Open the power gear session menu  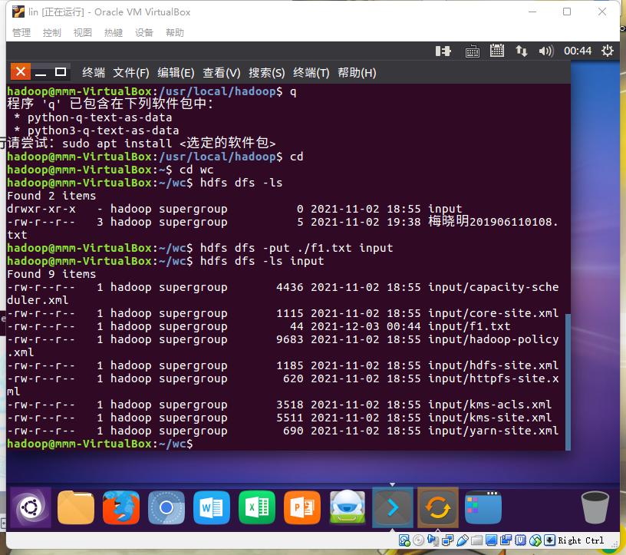pos(608,51)
